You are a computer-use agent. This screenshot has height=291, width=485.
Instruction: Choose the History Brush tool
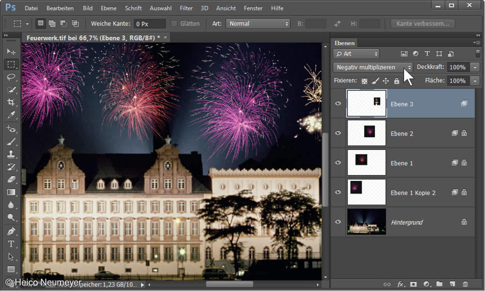pyautogui.click(x=11, y=167)
